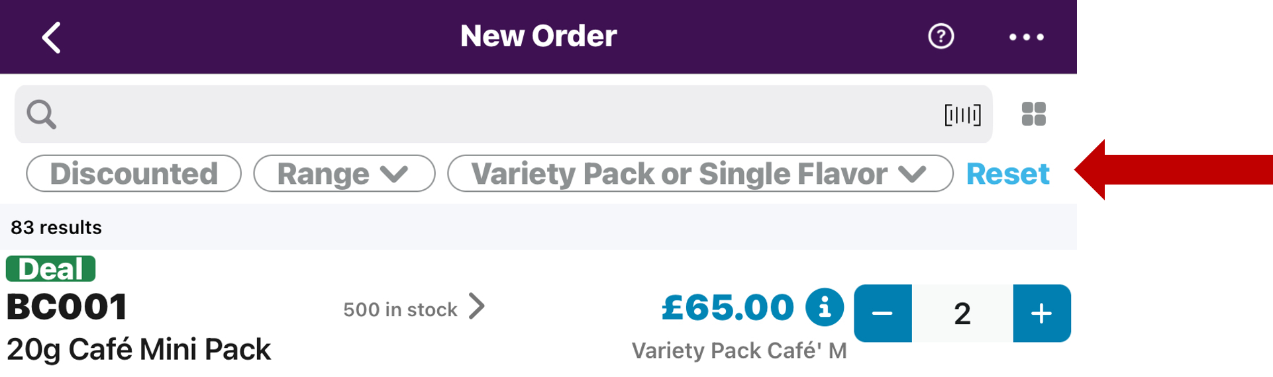Open Variety Pack or Single Flavor dropdown

point(699,174)
